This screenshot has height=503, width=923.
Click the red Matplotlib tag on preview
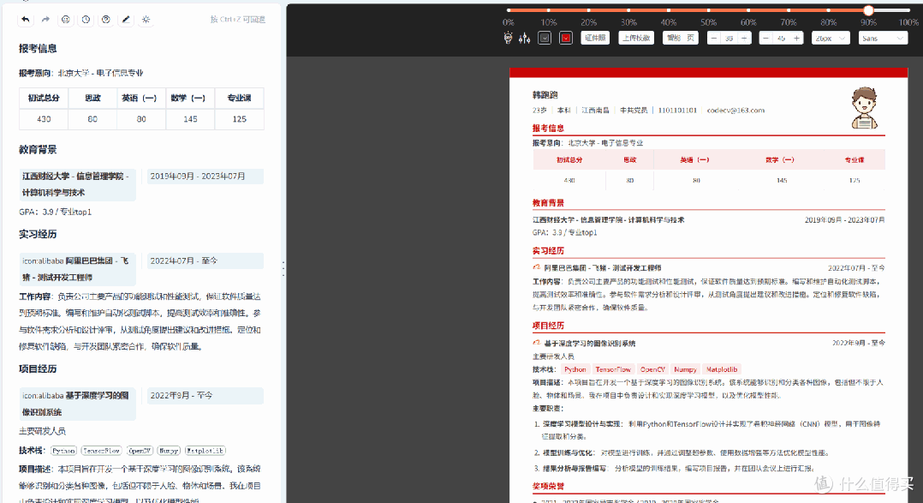click(722, 369)
